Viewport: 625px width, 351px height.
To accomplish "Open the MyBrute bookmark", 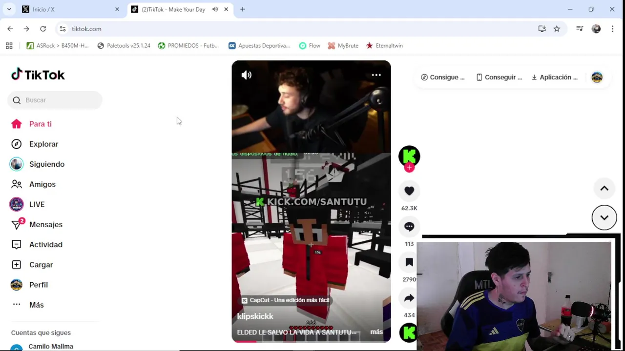I will point(343,46).
